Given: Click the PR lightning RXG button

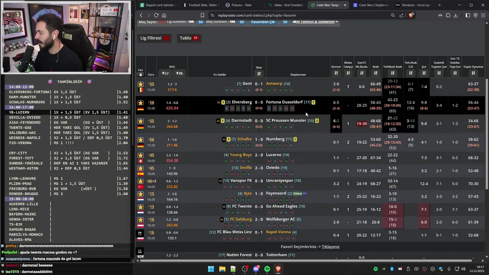Looking at the screenshot, I should (x=179, y=73).
